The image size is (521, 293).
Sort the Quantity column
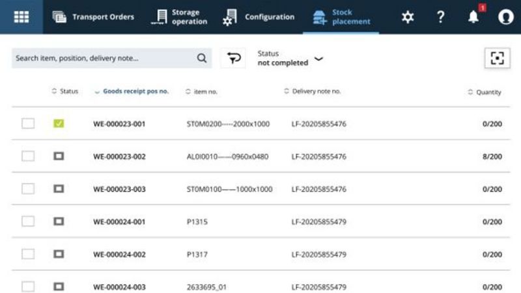[x=488, y=92]
